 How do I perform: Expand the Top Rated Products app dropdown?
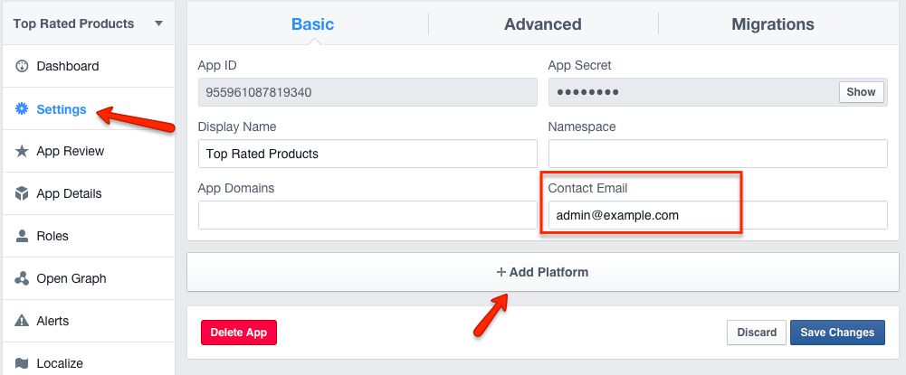[159, 23]
